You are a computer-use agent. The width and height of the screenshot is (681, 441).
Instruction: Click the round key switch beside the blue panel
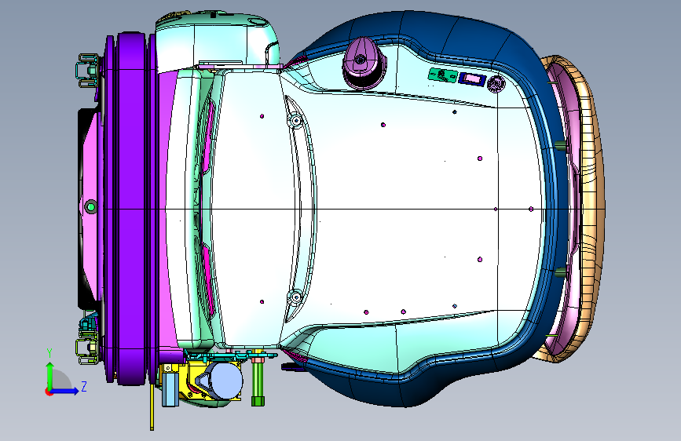(496, 83)
